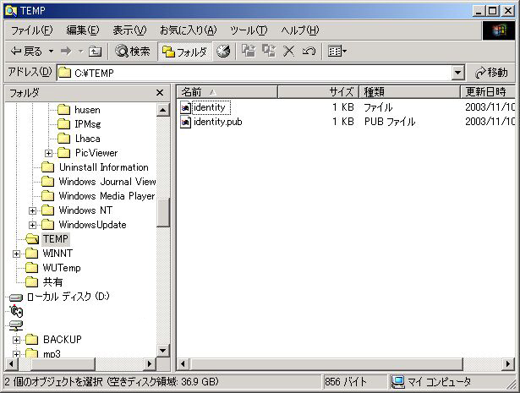Screen dimensions: 520x393
Task: Click the Delete X toolbar icon
Action: coord(289,52)
